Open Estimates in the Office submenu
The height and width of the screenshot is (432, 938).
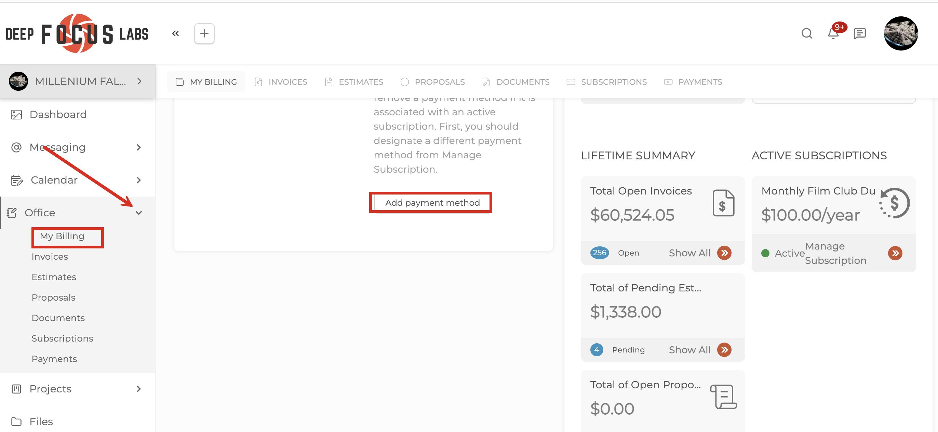click(x=54, y=277)
